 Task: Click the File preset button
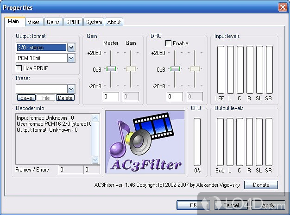pos(46,98)
